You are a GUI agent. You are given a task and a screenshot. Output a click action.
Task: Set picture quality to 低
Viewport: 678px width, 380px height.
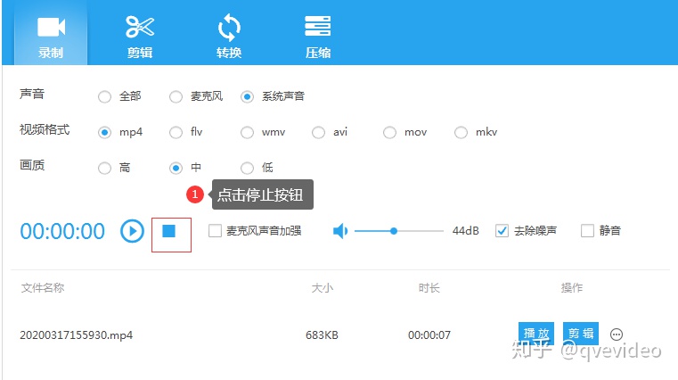248,168
